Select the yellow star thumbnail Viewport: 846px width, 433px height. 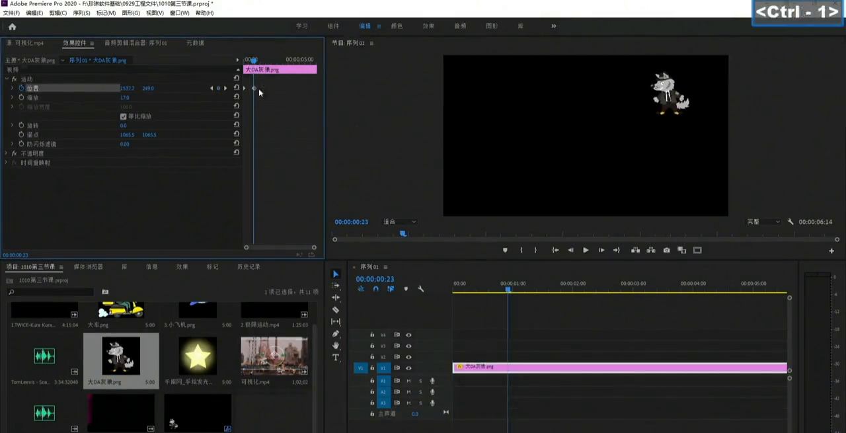[198, 356]
